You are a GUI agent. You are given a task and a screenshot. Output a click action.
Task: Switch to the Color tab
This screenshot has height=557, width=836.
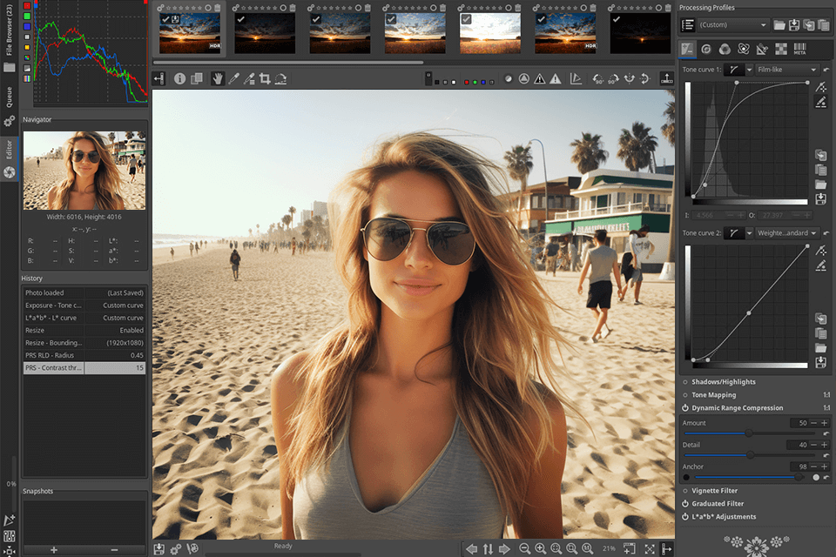point(725,50)
